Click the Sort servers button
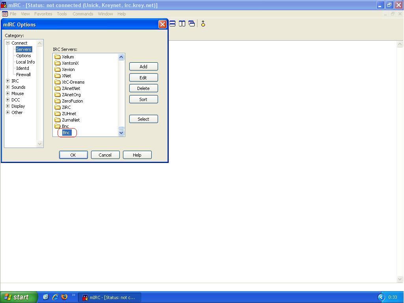Image resolution: width=404 pixels, height=303 pixels. click(x=143, y=99)
